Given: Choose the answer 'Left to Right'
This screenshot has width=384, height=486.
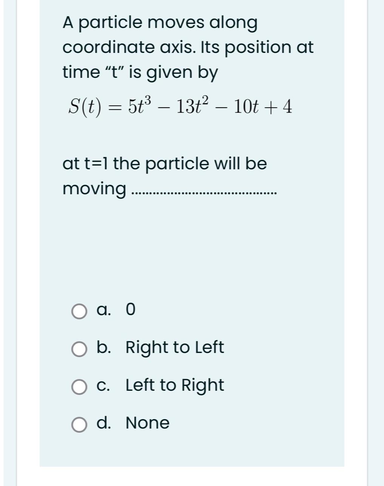Looking at the screenshot, I should pyautogui.click(x=174, y=385).
